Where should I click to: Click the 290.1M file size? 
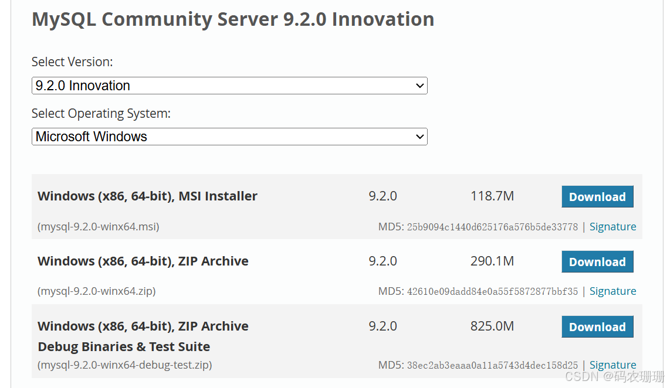coord(492,261)
